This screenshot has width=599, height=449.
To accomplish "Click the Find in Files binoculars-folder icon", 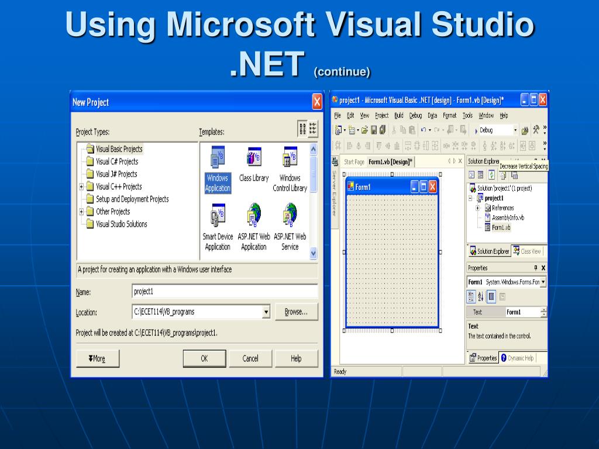I will 525,130.
